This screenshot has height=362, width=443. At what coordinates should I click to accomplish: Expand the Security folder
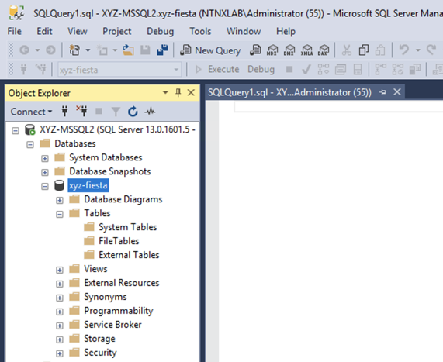point(59,353)
